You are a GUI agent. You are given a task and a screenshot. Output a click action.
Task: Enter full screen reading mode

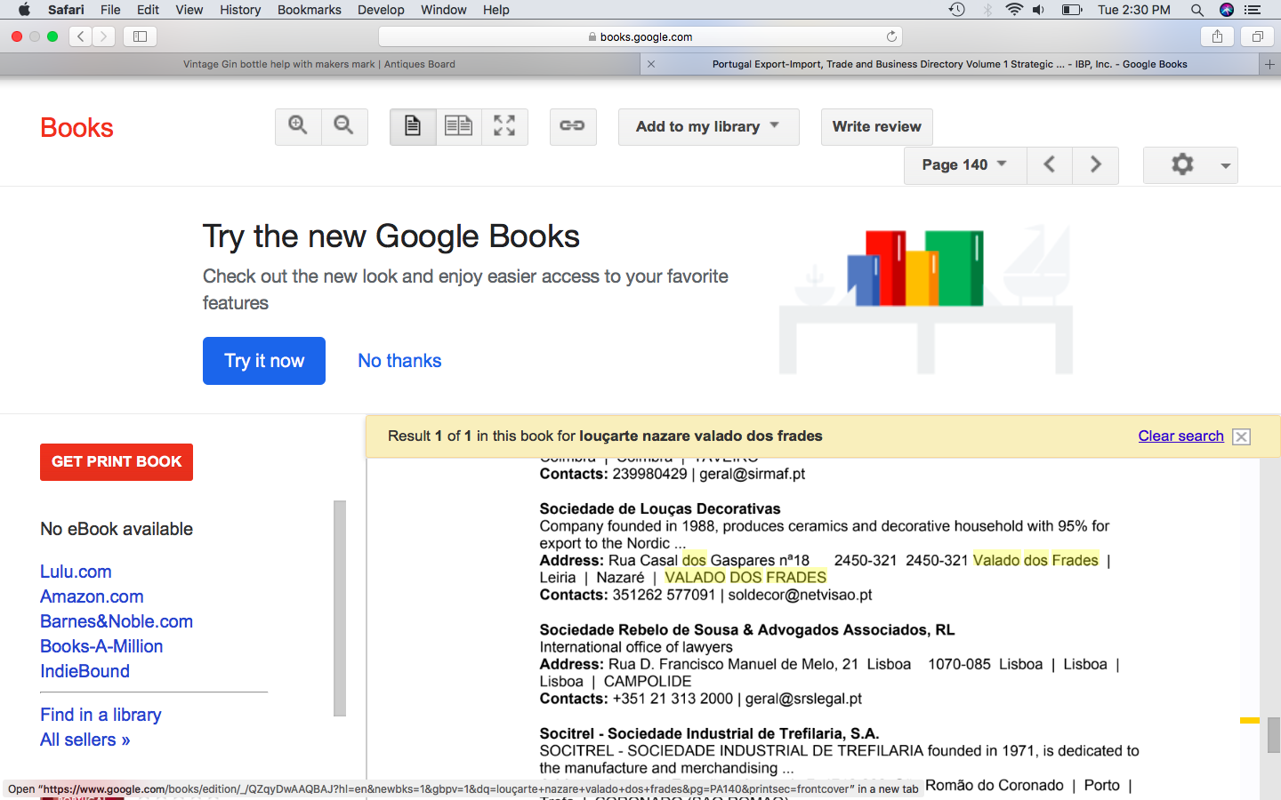(x=504, y=126)
